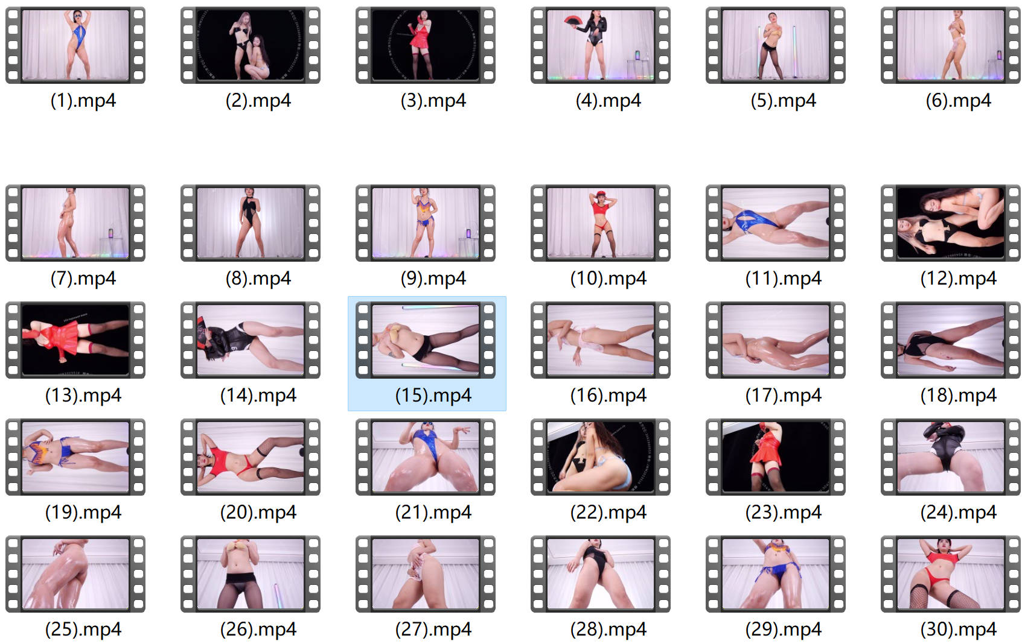This screenshot has width=1022, height=644.
Task: Select the (28).mp4 filename label
Action: (x=608, y=629)
